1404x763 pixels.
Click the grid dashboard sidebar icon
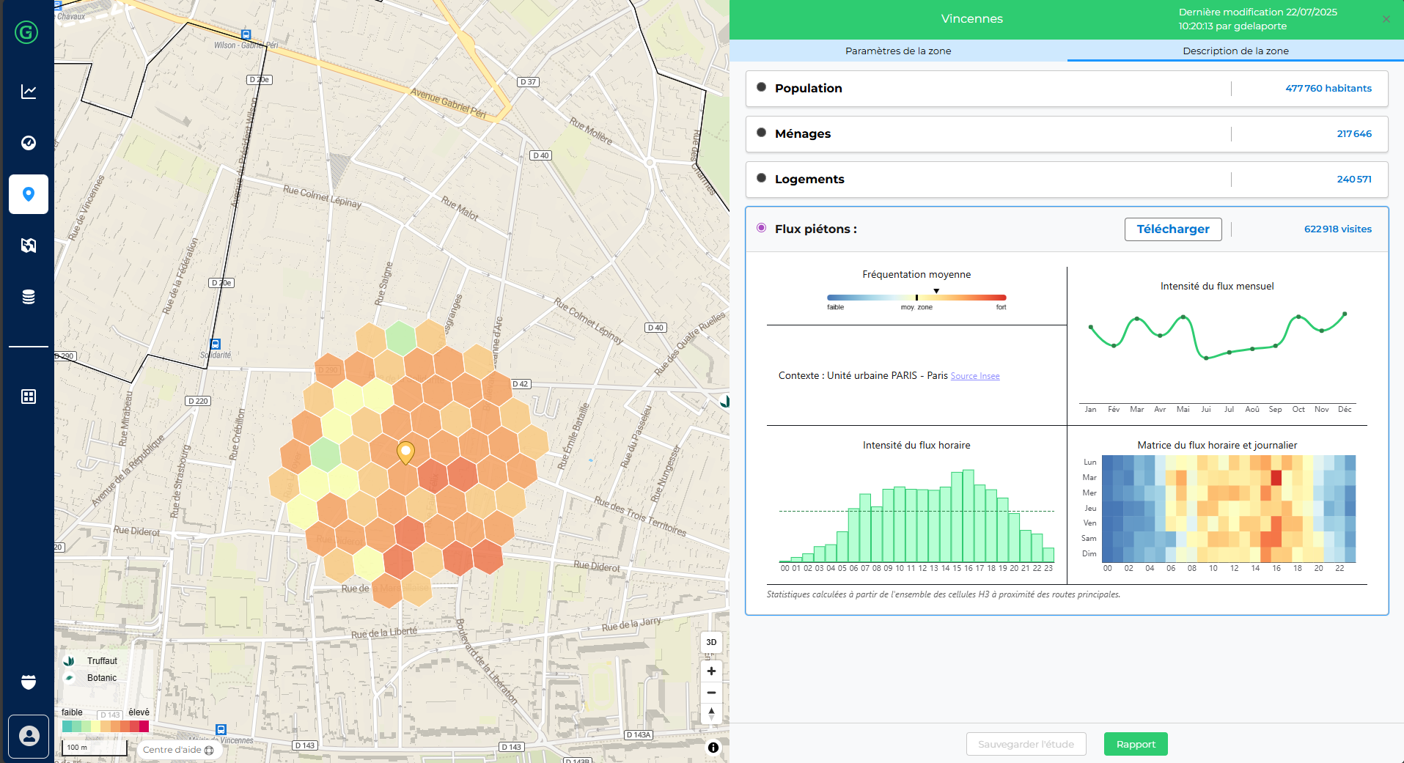pyautogui.click(x=29, y=397)
